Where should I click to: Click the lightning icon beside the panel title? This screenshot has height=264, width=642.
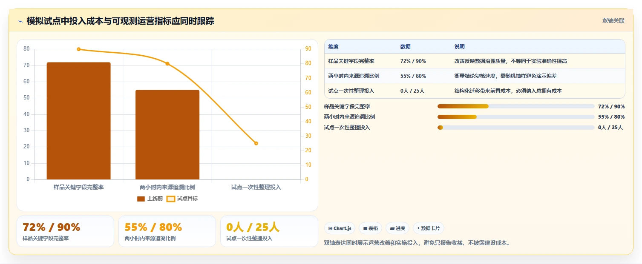20,21
